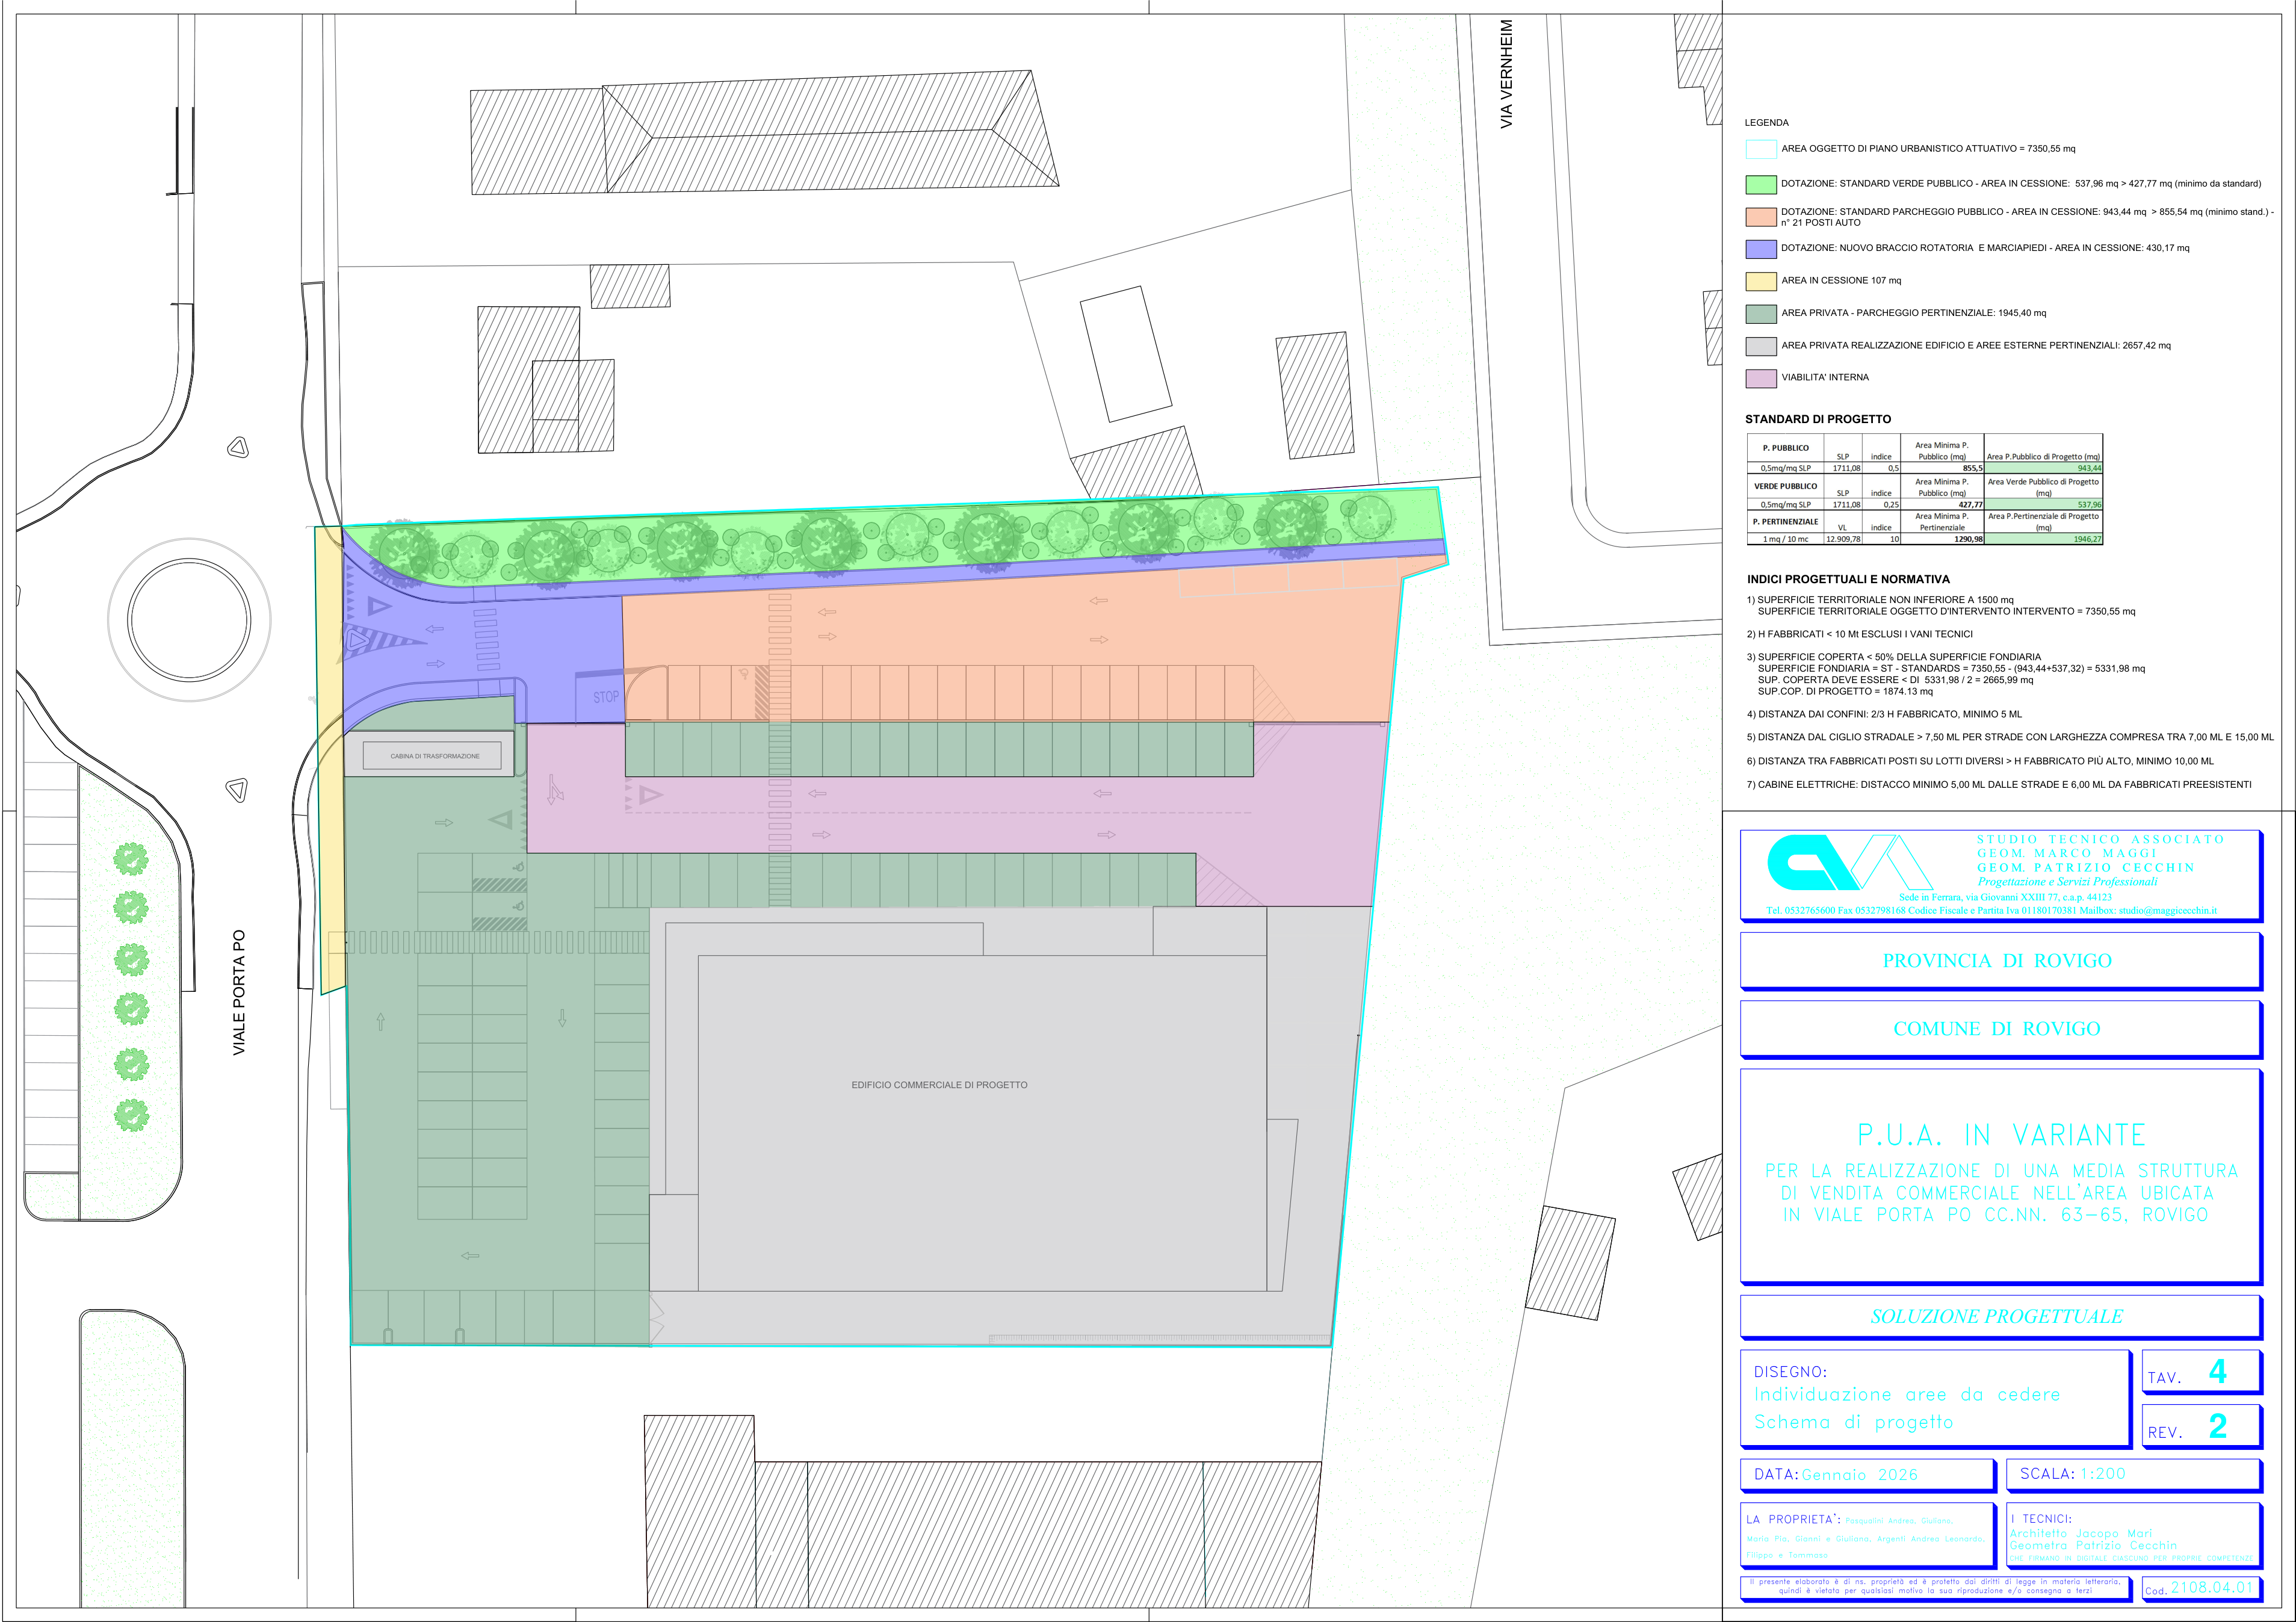Click the 'VIALE PORTA PO' street label
This screenshot has width=2296, height=1622.
click(x=239, y=992)
